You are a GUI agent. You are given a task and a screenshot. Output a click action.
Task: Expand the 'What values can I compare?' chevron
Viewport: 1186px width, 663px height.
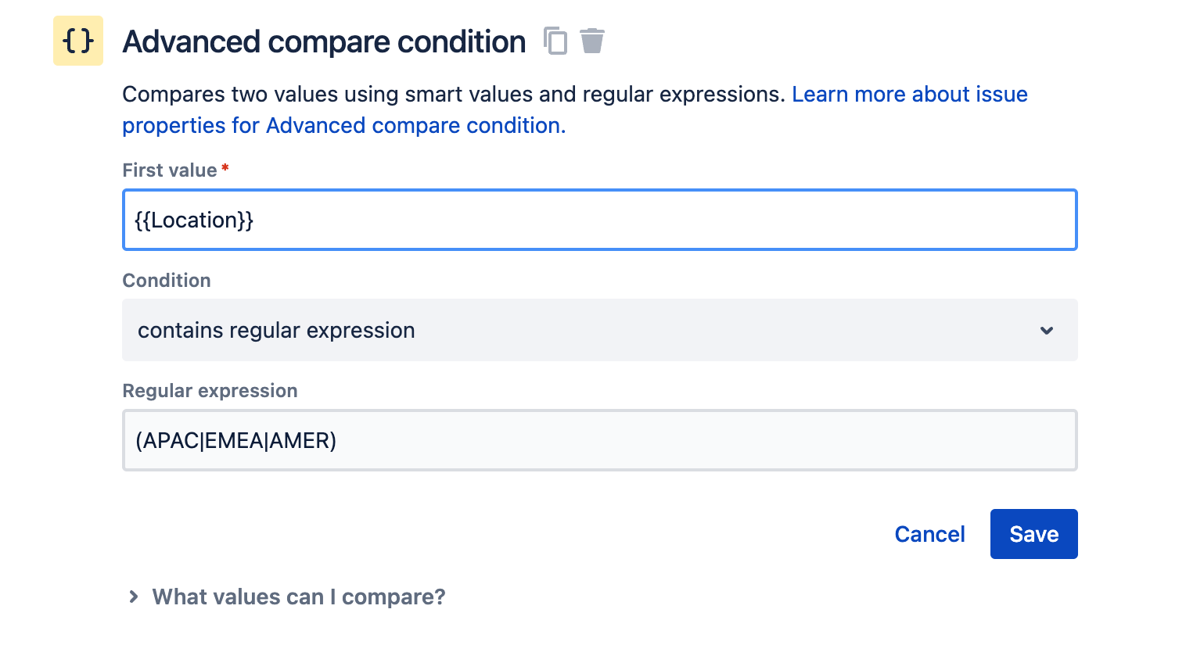coord(134,597)
